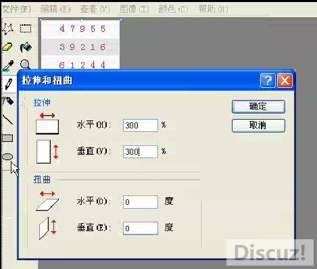
Task: Click the horizontal stretch preview icon
Action: click(x=47, y=124)
